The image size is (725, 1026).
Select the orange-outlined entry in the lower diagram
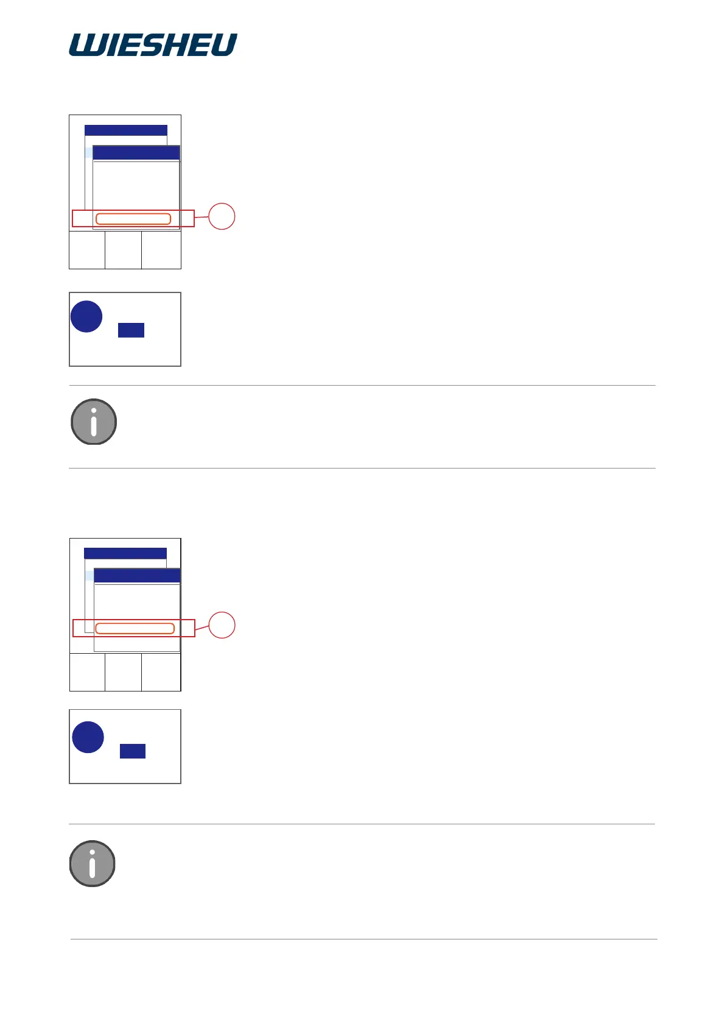point(135,629)
